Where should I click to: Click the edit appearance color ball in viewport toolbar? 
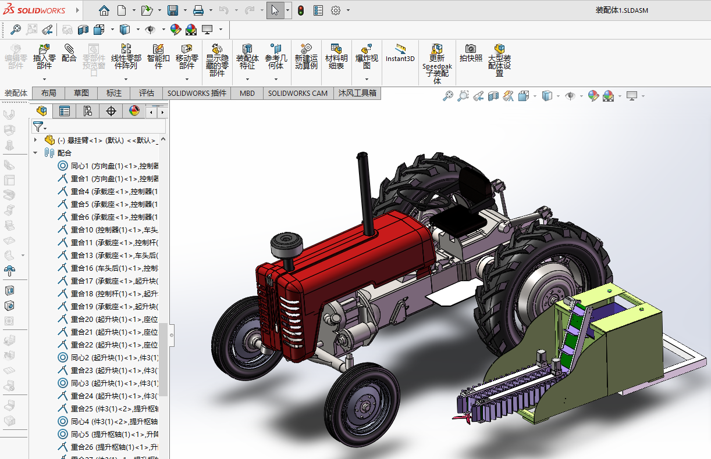(x=593, y=96)
